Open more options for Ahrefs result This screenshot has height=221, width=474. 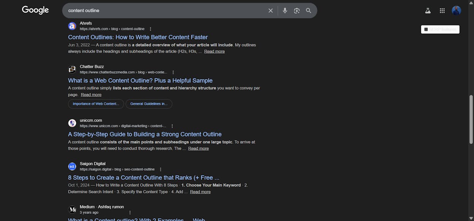point(150,29)
